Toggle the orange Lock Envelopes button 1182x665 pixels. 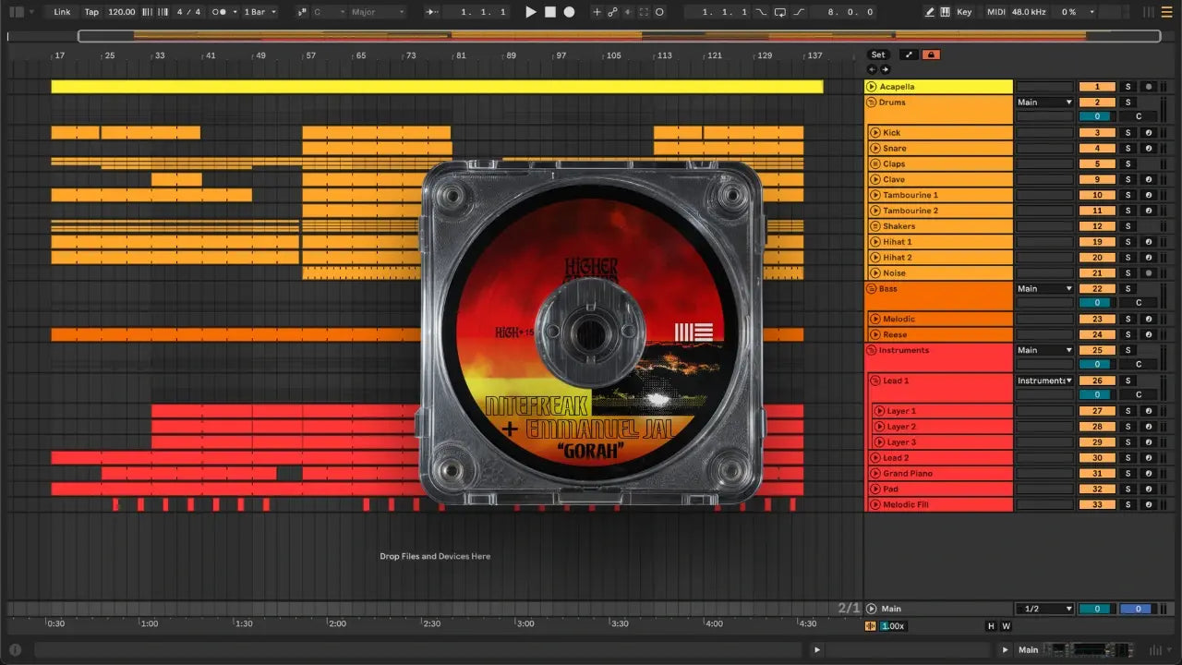click(x=931, y=54)
